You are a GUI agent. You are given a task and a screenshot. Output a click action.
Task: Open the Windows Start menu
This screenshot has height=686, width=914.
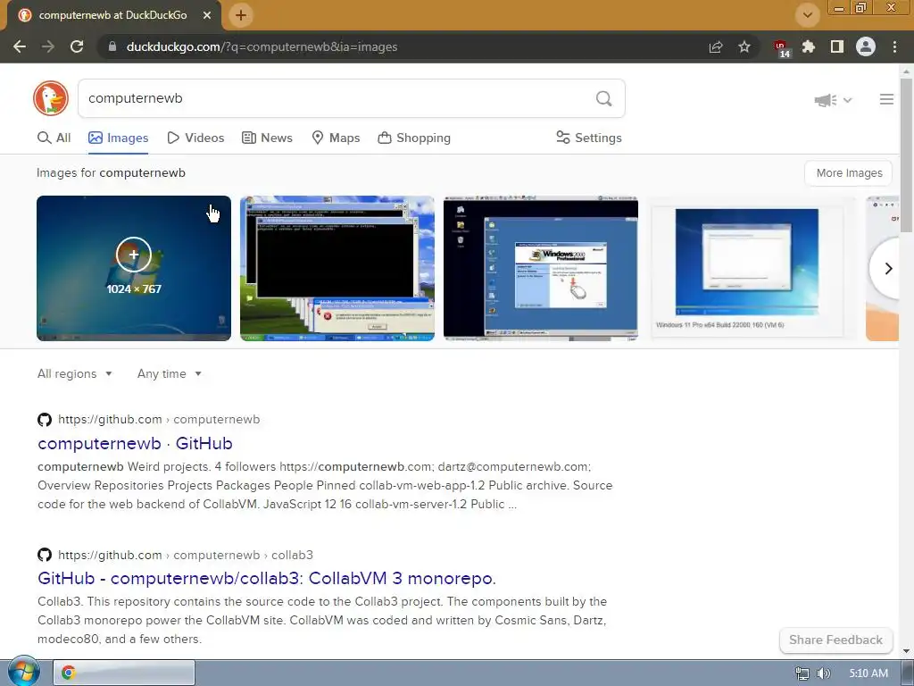23,672
